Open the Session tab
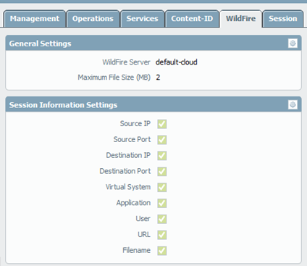This screenshot has width=307, height=266. click(x=283, y=19)
